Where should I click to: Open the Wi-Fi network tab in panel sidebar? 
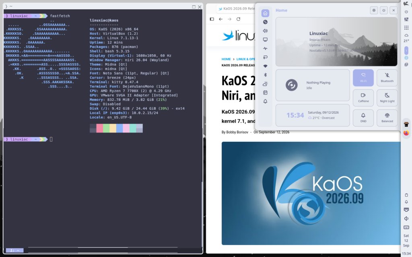265,66
